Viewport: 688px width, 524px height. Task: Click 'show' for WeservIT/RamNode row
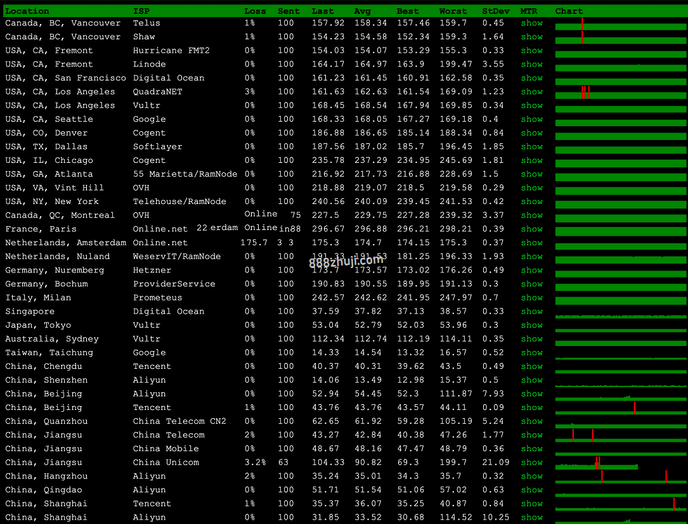pyautogui.click(x=532, y=257)
